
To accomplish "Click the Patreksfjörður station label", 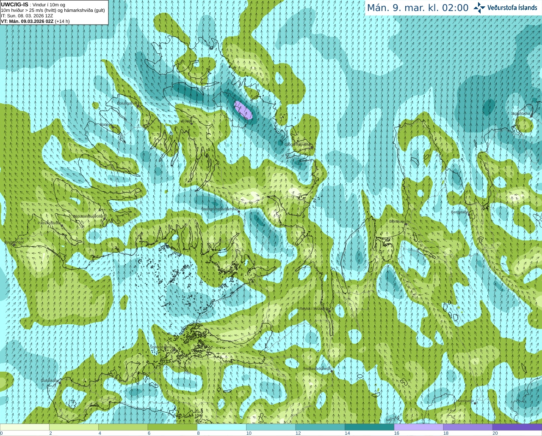I will (x=50, y=223).
